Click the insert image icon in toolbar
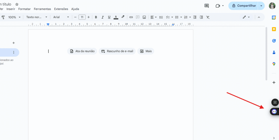Image resolution: width=279 pixels, height=140 pixels. tap(144, 17)
